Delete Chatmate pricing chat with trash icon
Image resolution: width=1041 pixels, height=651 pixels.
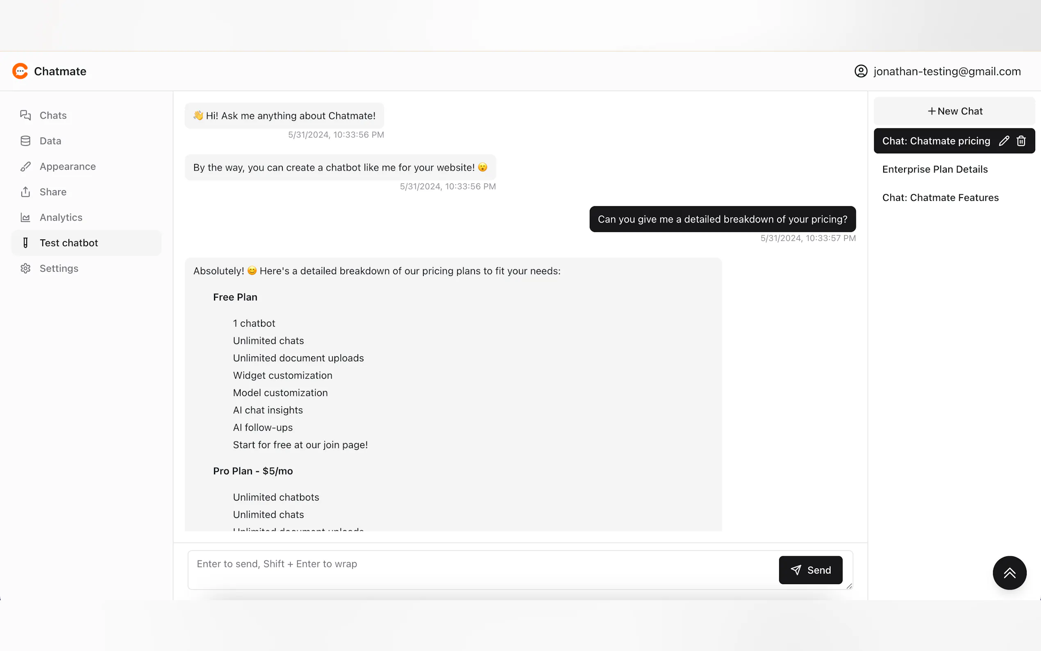click(1021, 141)
